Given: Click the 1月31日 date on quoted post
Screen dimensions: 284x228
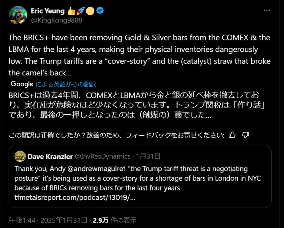Looking at the screenshot, I should pyautogui.click(x=148, y=156).
